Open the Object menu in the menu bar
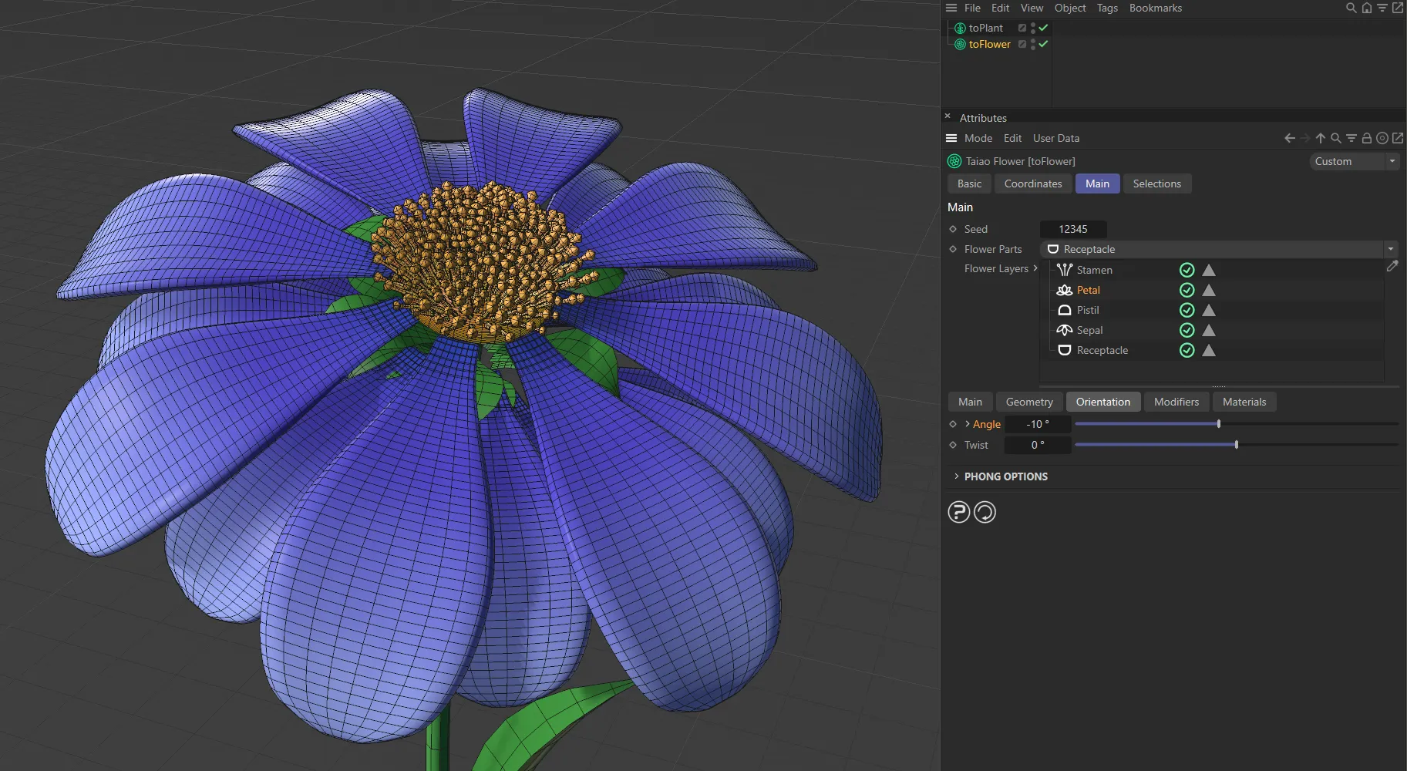 tap(1069, 8)
